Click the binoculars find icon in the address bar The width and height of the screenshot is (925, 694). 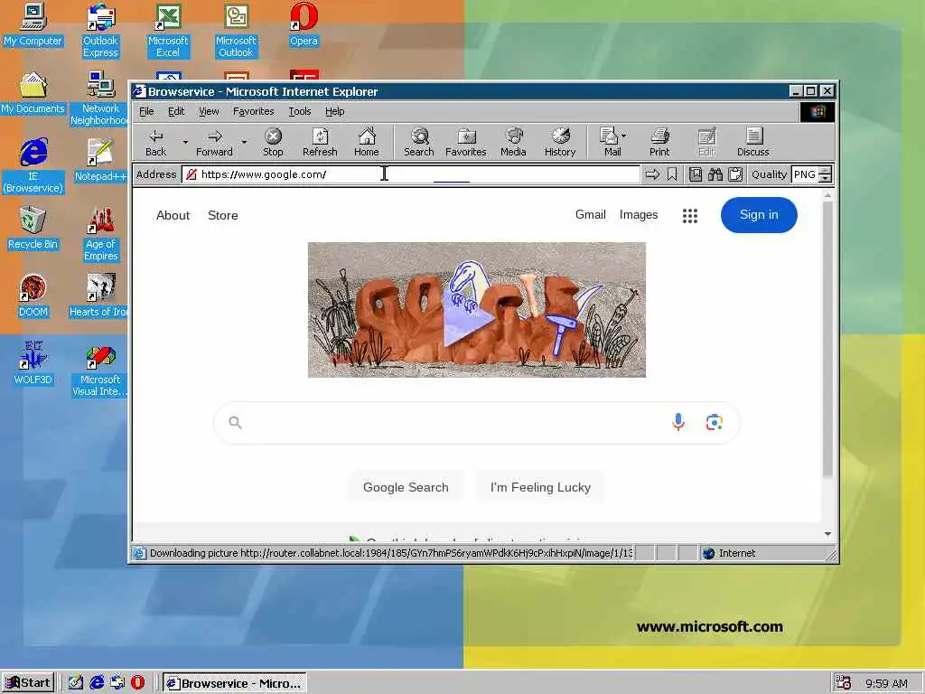coord(715,174)
